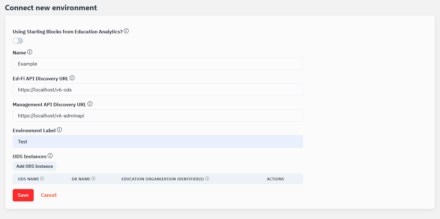
Task: Click the ACTIONS column header
Action: [275, 179]
